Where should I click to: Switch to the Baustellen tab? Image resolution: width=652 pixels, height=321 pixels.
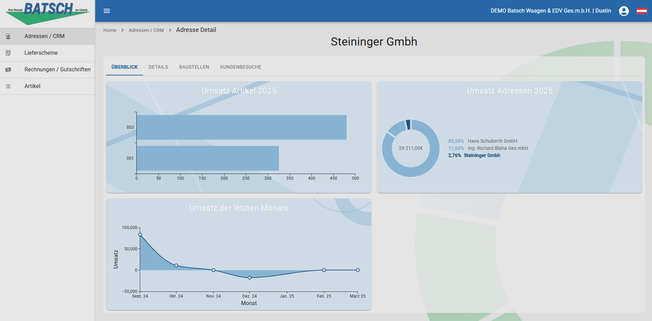(194, 67)
